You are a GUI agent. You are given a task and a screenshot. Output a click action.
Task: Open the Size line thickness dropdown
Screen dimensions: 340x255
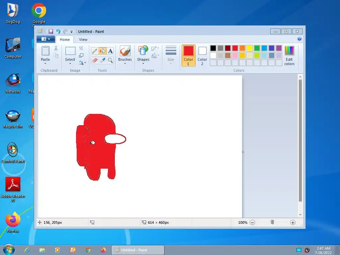coord(171,55)
